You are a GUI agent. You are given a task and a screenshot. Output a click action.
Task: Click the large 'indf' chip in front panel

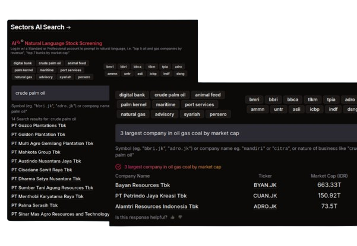click(x=333, y=110)
